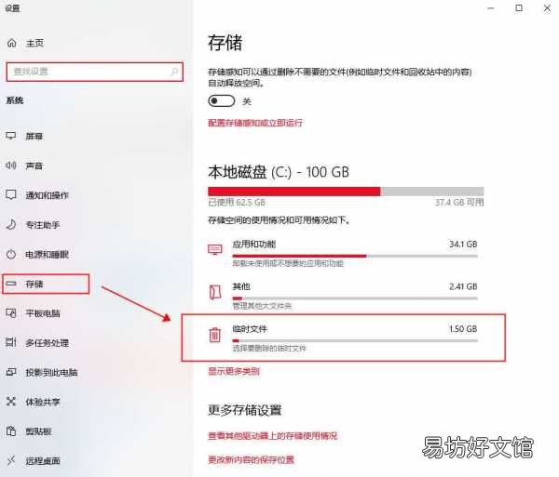Screen dimensions: 559x477
Task: Click the moon icon for 专注助手
Action: [x=11, y=224]
